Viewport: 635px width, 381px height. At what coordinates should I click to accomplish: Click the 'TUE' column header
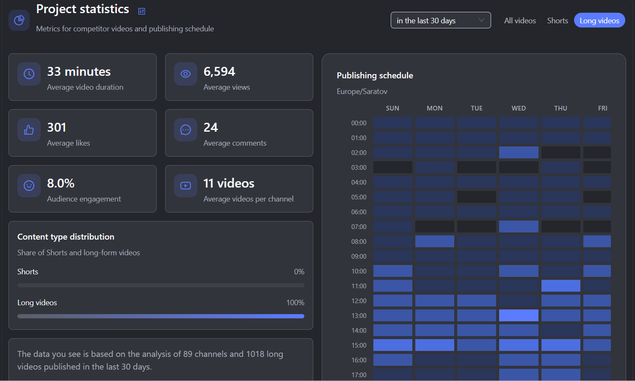click(x=476, y=108)
